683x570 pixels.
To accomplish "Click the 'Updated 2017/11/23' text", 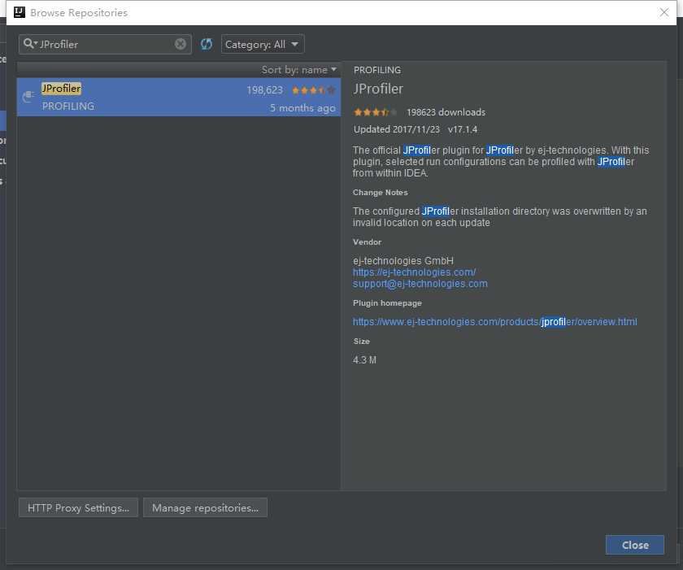I will point(397,129).
